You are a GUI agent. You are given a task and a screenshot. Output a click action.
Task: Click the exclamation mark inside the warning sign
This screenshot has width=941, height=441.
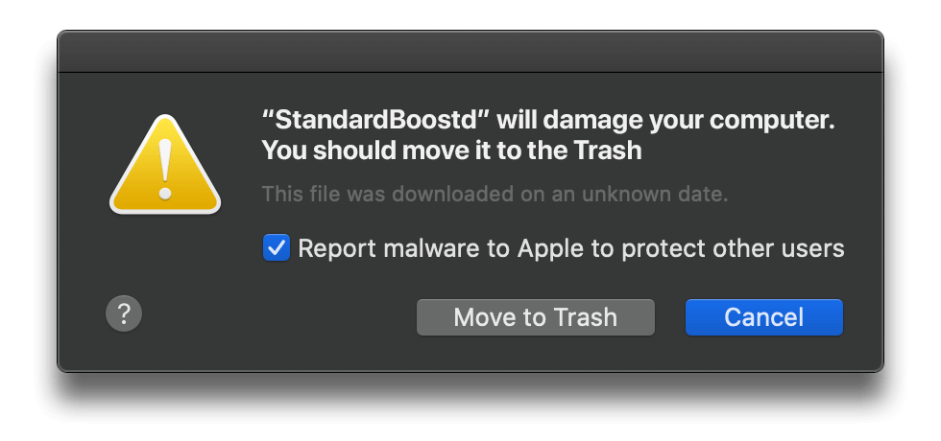click(x=165, y=169)
